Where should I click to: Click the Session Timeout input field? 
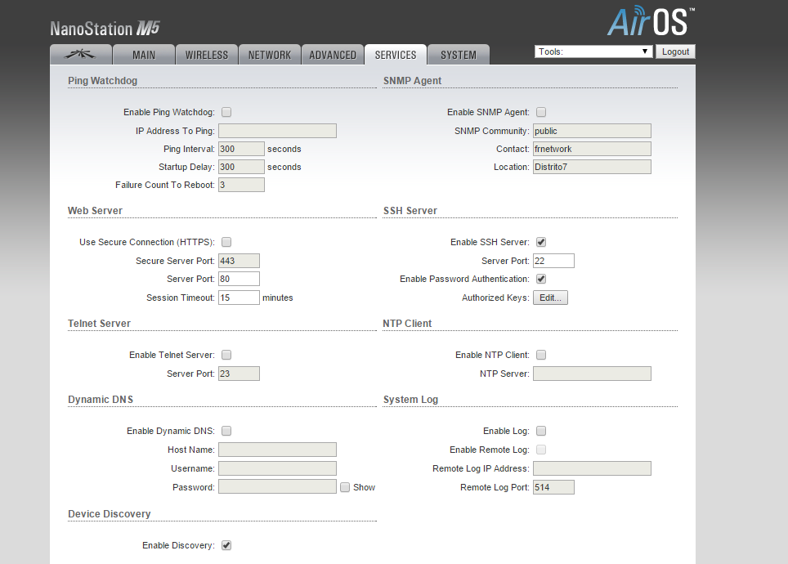coord(239,298)
